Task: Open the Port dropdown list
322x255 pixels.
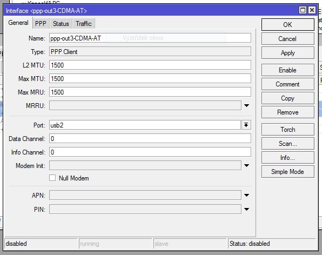Action: 246,125
